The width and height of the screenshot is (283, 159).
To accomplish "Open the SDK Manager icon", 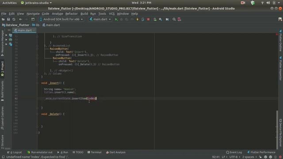I will click(160, 19).
